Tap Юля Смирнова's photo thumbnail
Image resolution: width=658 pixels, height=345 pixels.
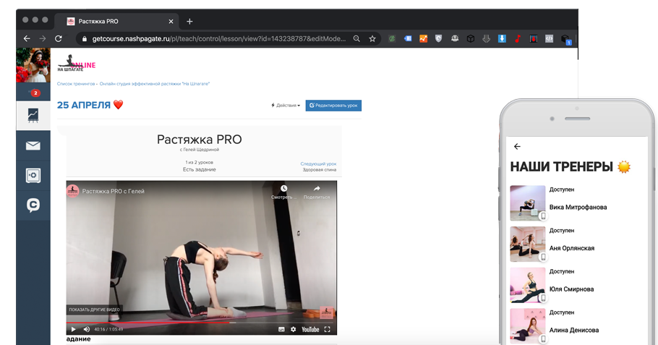[x=528, y=285]
